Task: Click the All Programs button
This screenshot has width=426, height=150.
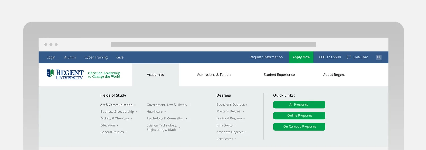Action: pyautogui.click(x=299, y=105)
